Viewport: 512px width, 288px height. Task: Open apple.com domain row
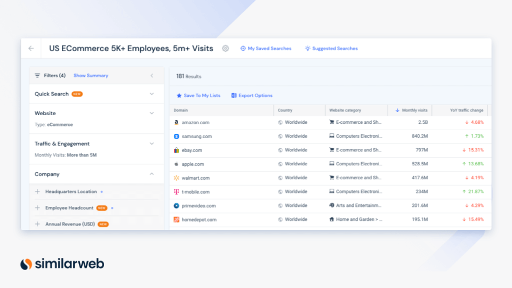pyautogui.click(x=330, y=164)
